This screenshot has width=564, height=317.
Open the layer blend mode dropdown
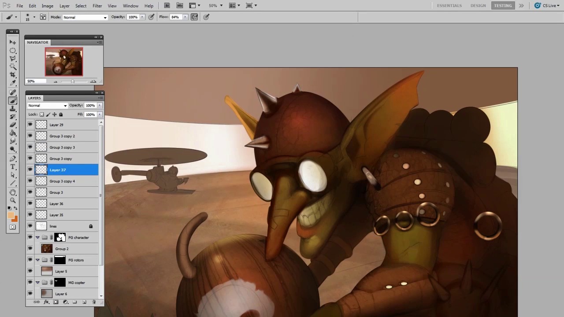click(48, 105)
